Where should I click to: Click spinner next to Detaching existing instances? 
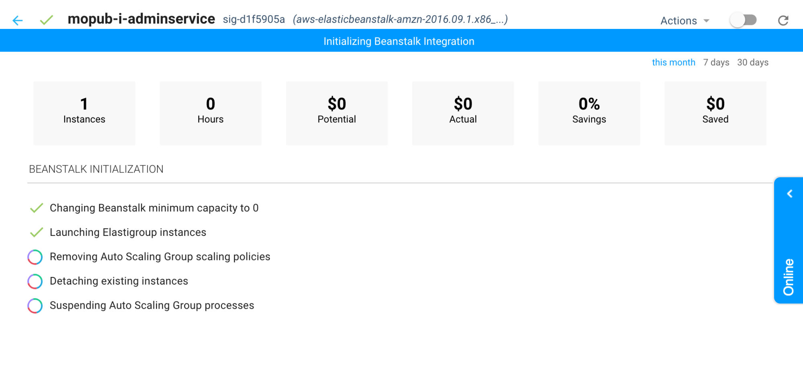pyautogui.click(x=35, y=281)
